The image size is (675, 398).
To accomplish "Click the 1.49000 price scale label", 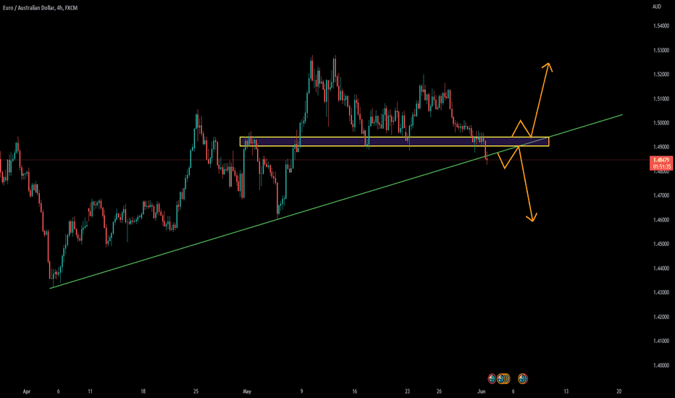I will 661,147.
